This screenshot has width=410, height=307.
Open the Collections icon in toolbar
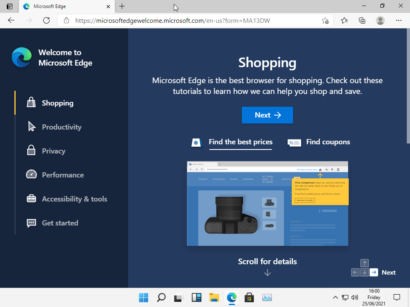362,20
